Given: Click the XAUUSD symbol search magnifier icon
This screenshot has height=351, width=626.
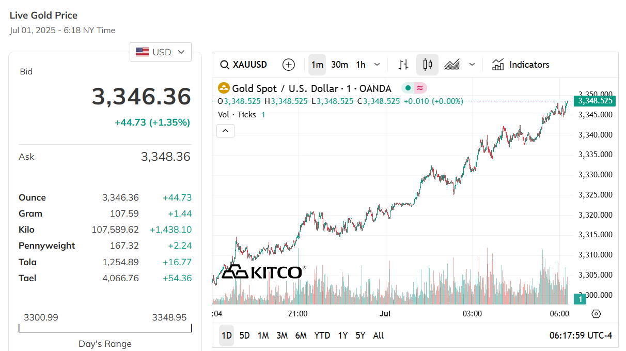Looking at the screenshot, I should tap(225, 65).
